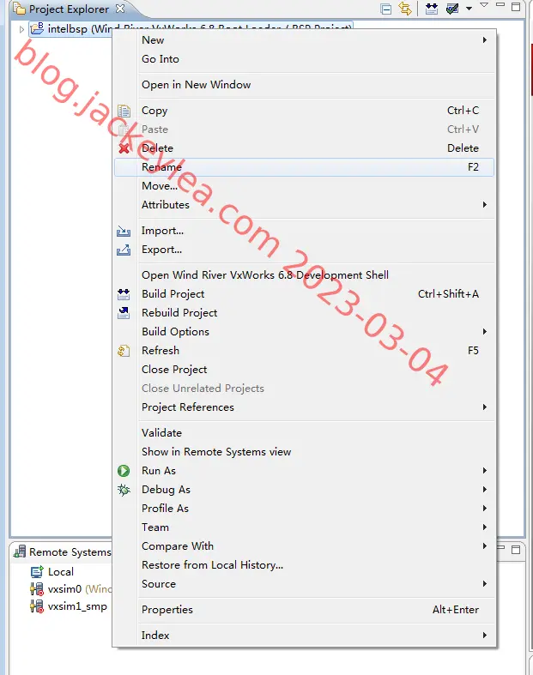533x675 pixels.
Task: Expand the Compare With submenu arrow
Action: tap(485, 546)
